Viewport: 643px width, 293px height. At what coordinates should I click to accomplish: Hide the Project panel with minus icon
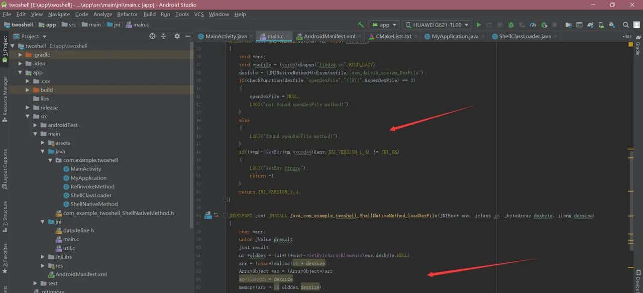click(x=187, y=36)
